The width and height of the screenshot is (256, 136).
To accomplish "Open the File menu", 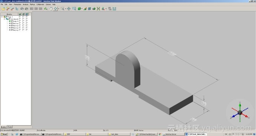I will 2,4.
